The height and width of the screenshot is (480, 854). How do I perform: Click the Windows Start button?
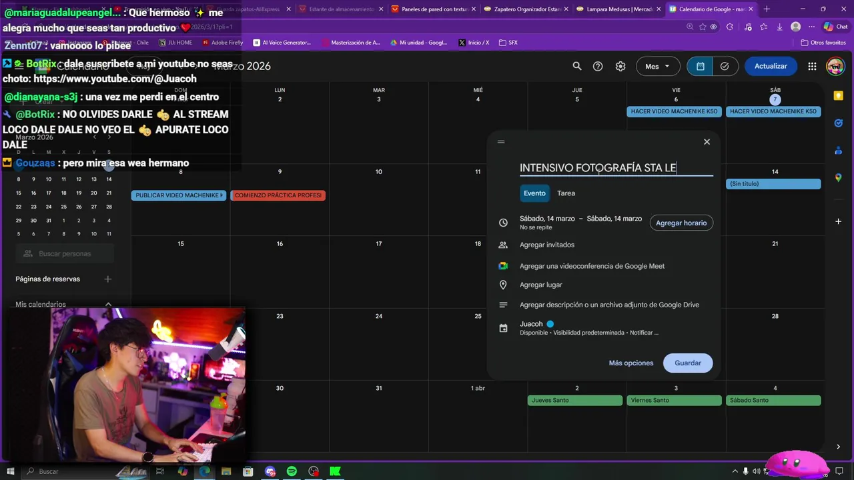12,471
